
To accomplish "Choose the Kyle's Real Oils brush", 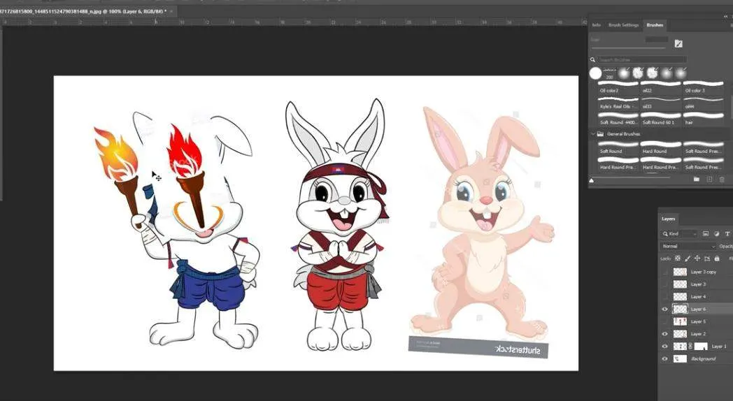I will (618, 103).
